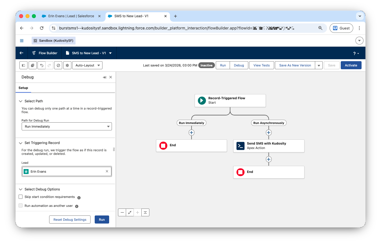Open the Auto-Layout dropdown
The width and height of the screenshot is (381, 248).
(87, 65)
